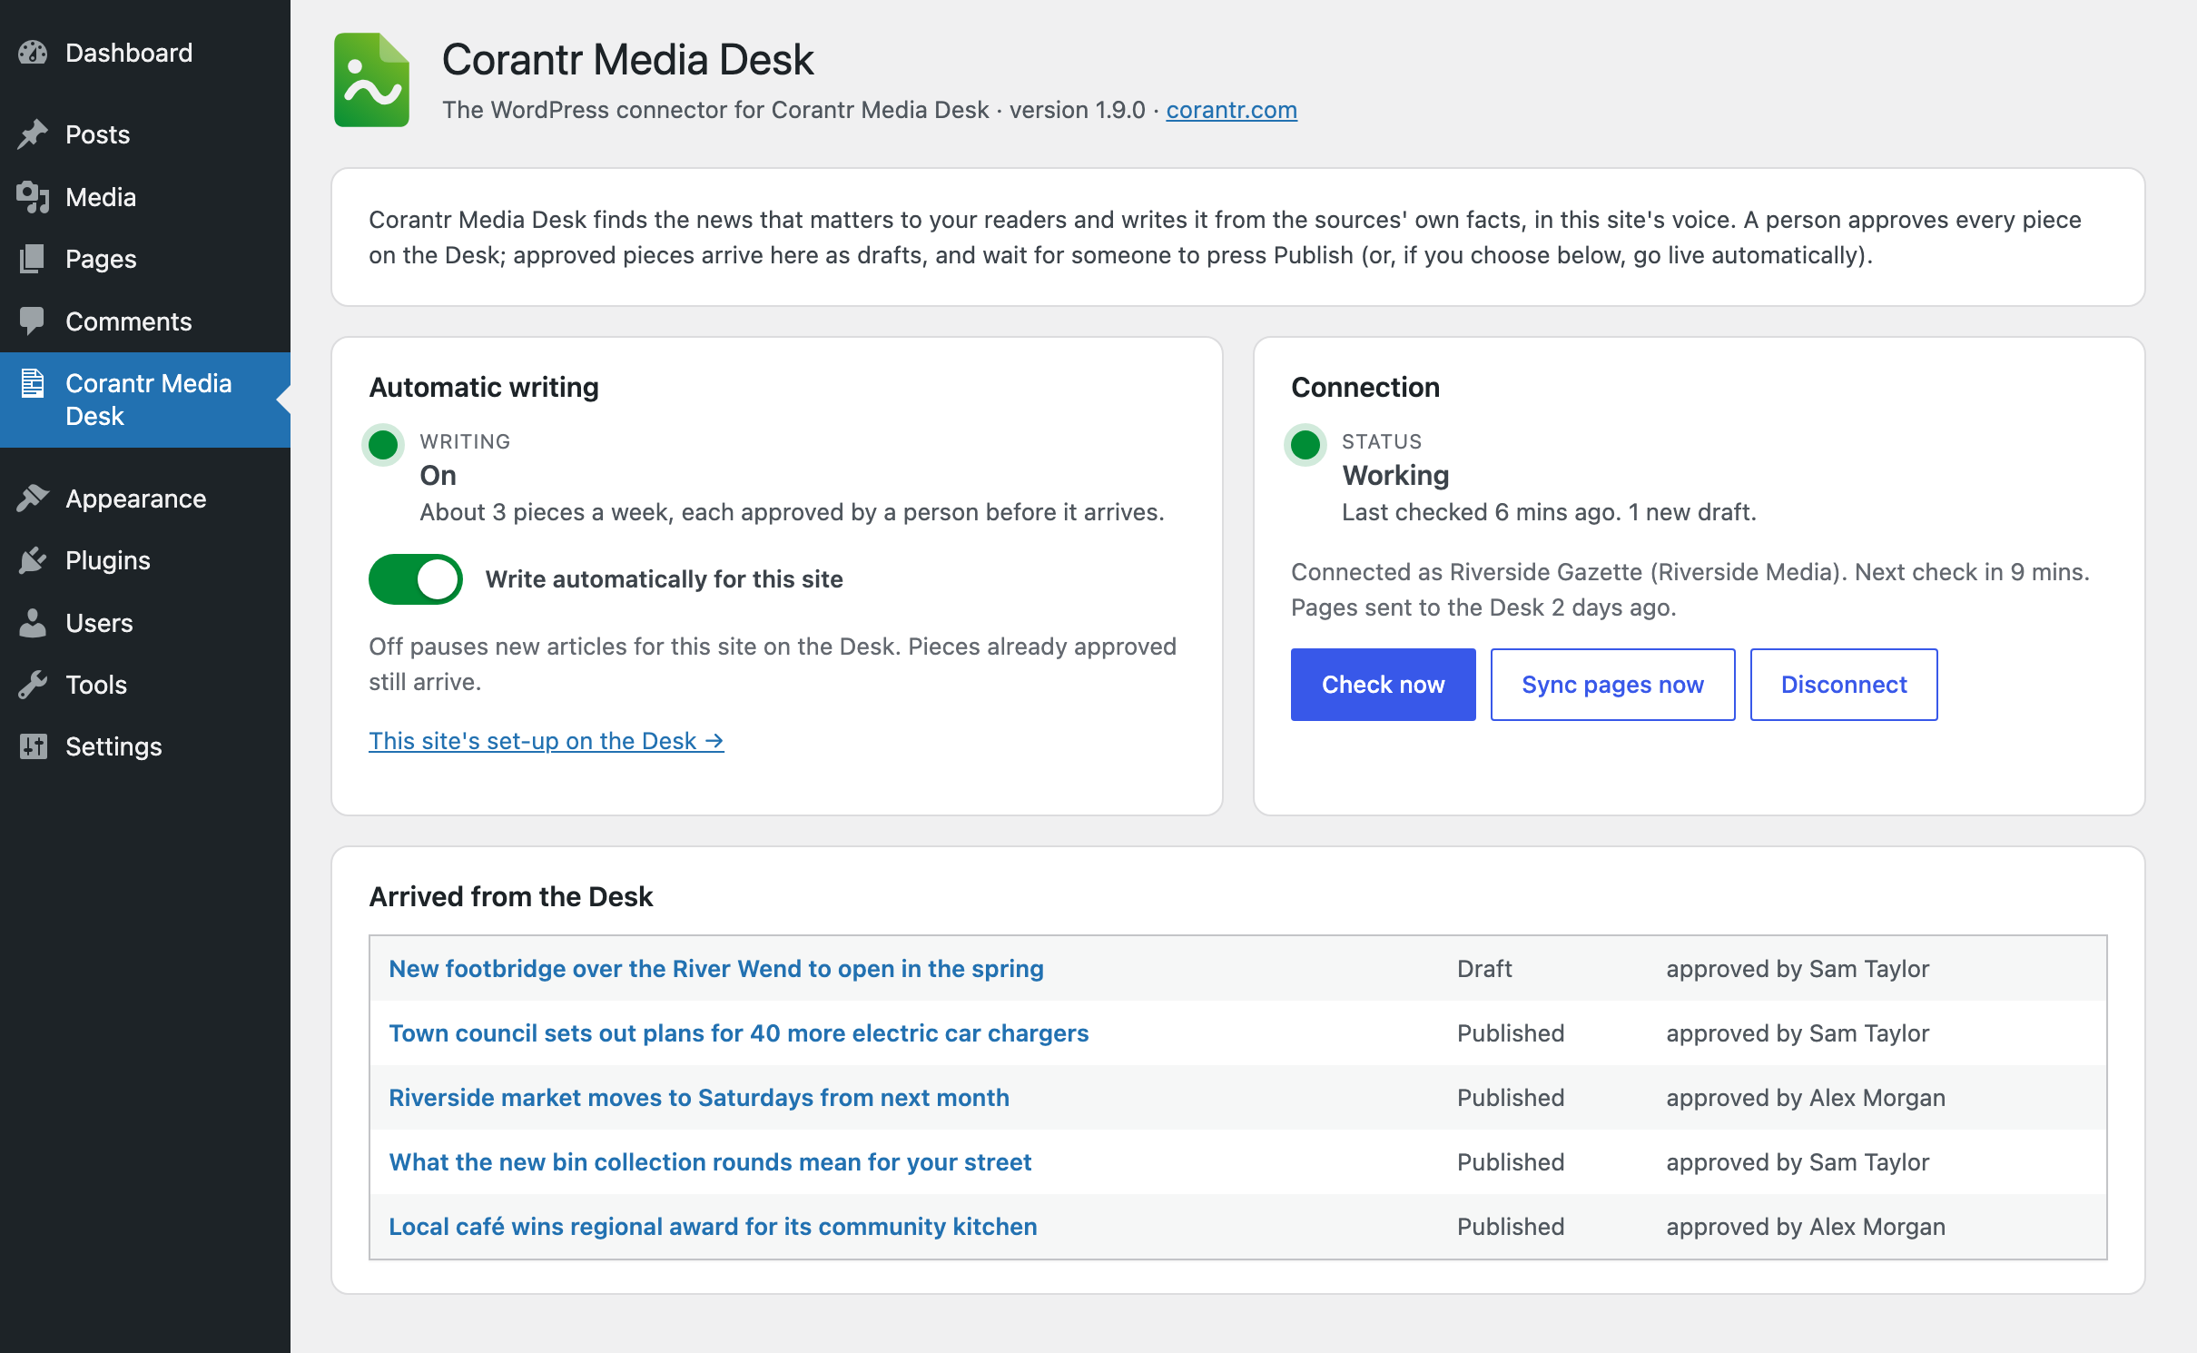The image size is (2197, 1353).
Task: Click the Media library icon
Action: coord(33,197)
